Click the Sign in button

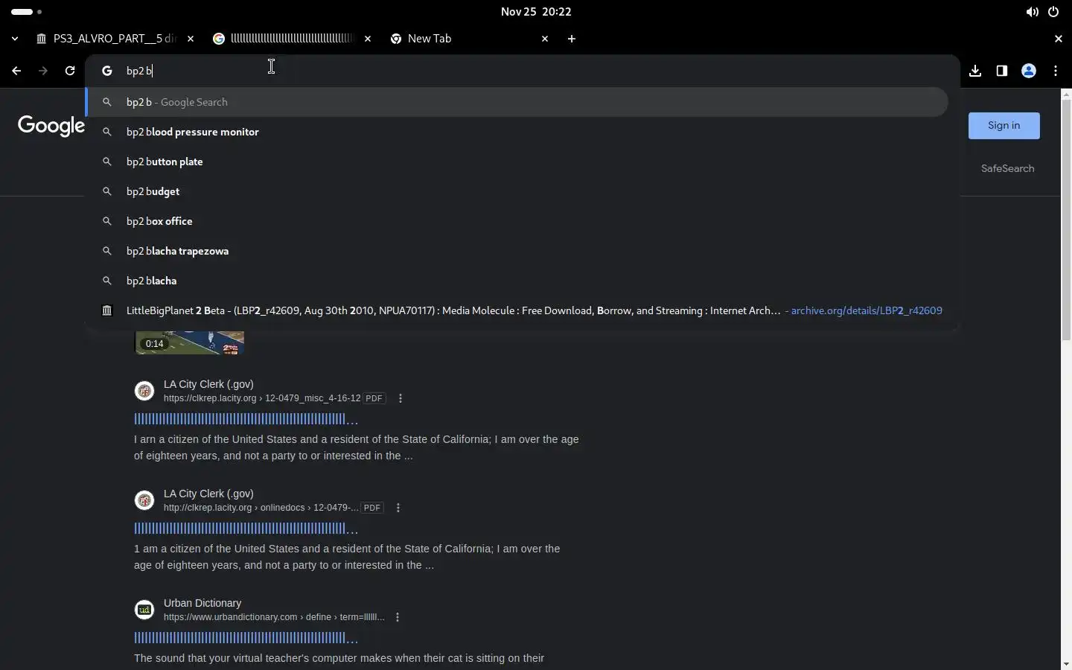pyautogui.click(x=1004, y=126)
